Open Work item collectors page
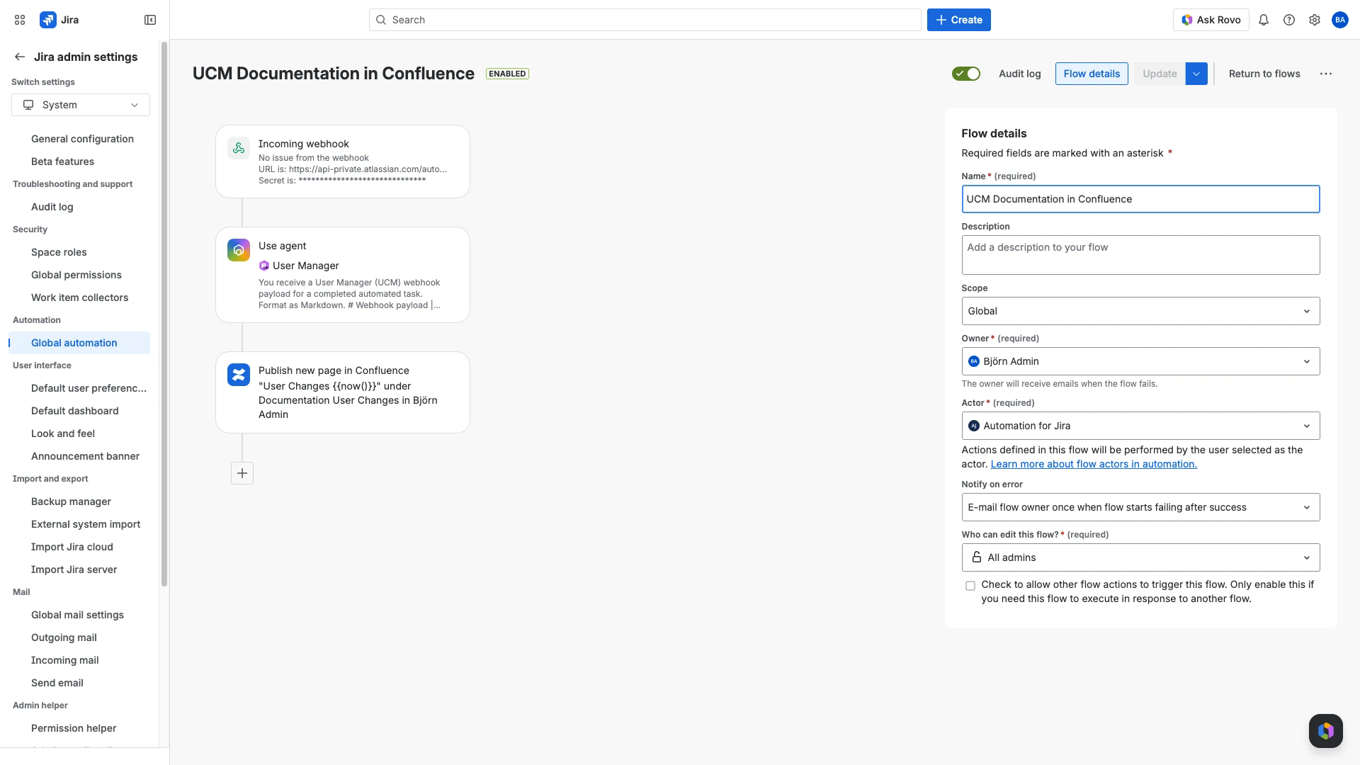 click(79, 297)
